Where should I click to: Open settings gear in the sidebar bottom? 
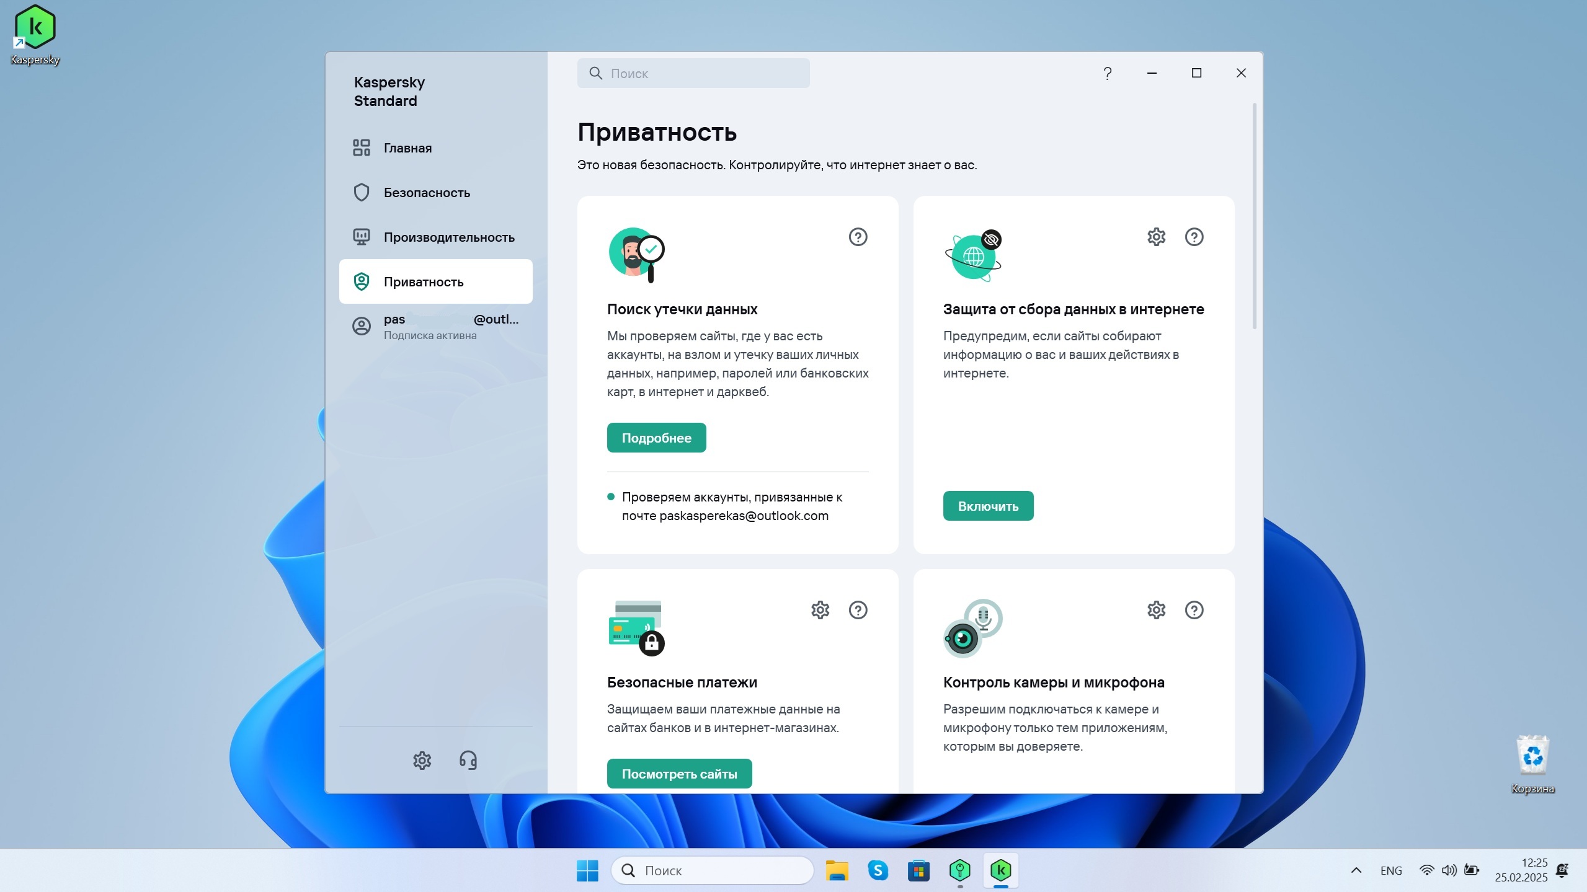[422, 760]
